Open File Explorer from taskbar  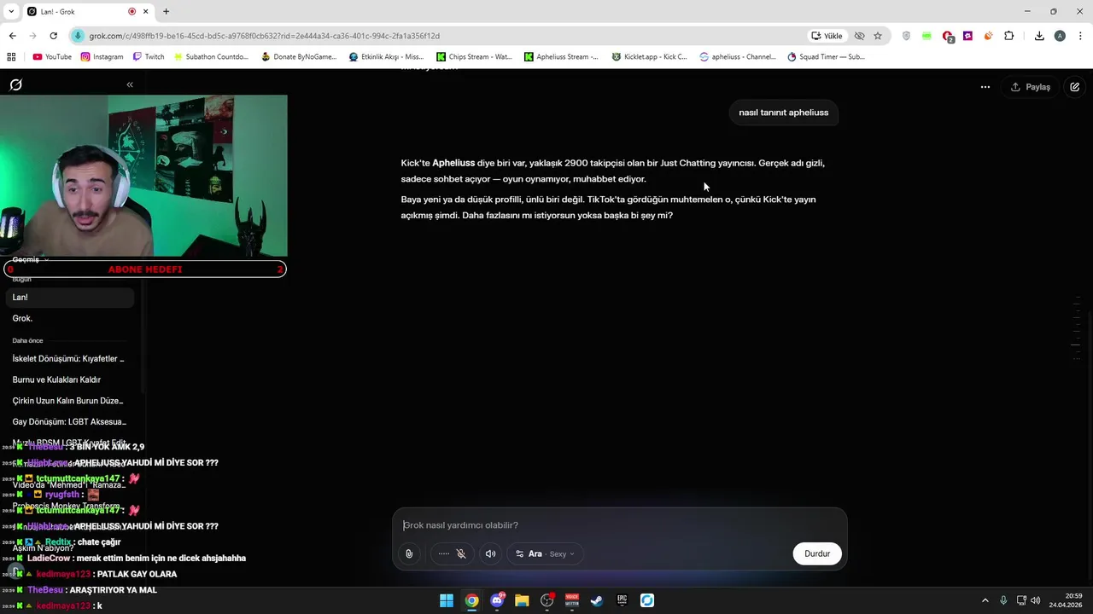(x=522, y=600)
